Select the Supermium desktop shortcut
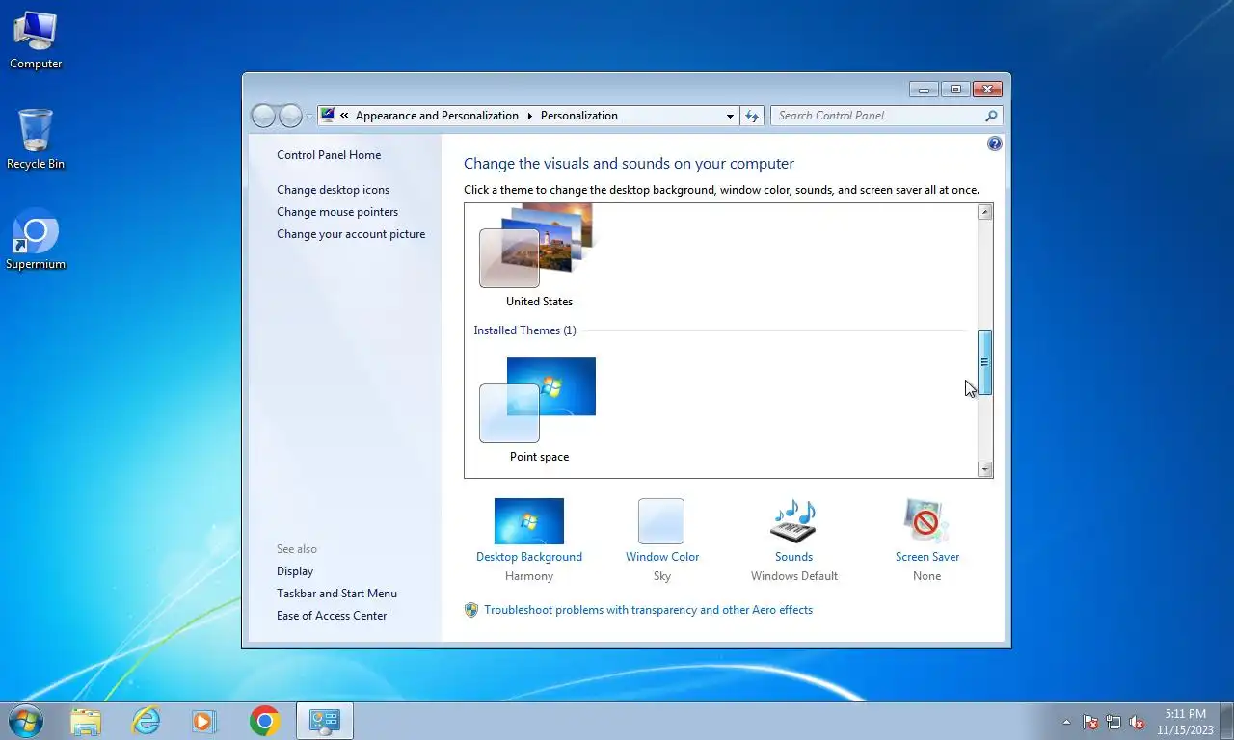The width and height of the screenshot is (1234, 740). pos(36,239)
